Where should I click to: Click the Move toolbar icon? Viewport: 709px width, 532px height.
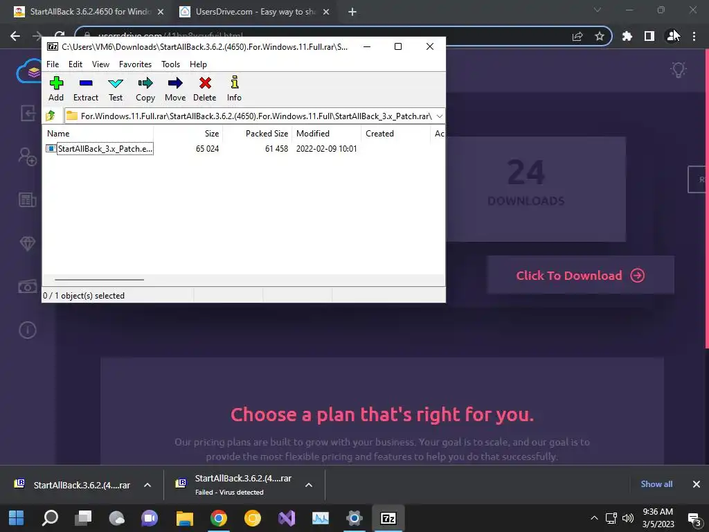175,89
